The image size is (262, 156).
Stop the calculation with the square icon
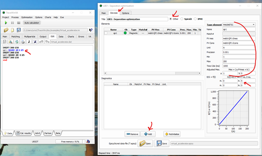pyautogui.click(x=19, y=23)
